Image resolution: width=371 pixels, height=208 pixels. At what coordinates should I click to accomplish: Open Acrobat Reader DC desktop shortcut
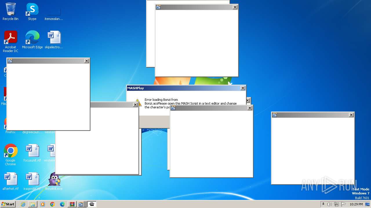(x=10, y=41)
